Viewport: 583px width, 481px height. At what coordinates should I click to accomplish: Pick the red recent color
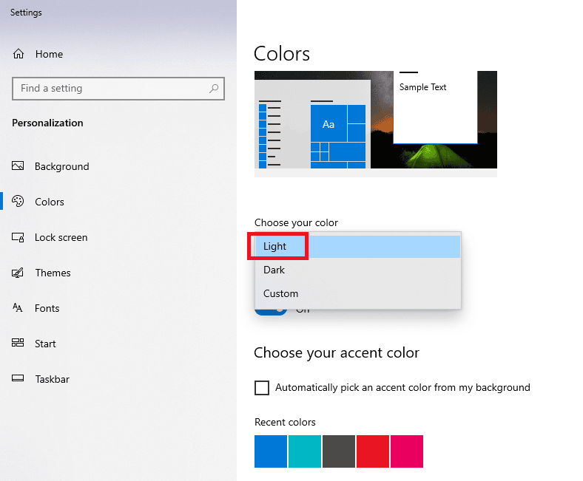373,451
